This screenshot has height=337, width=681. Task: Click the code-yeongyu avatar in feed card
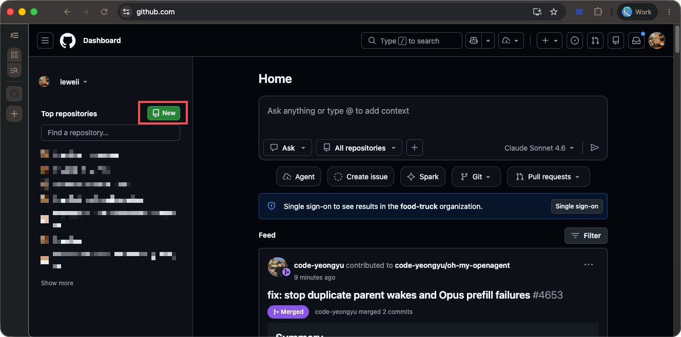(x=278, y=266)
